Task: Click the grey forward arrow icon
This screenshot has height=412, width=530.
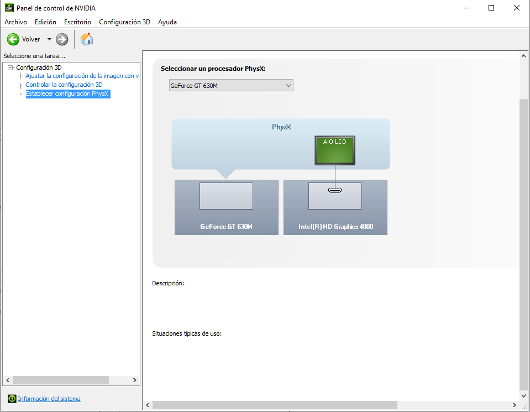Action: click(x=62, y=39)
